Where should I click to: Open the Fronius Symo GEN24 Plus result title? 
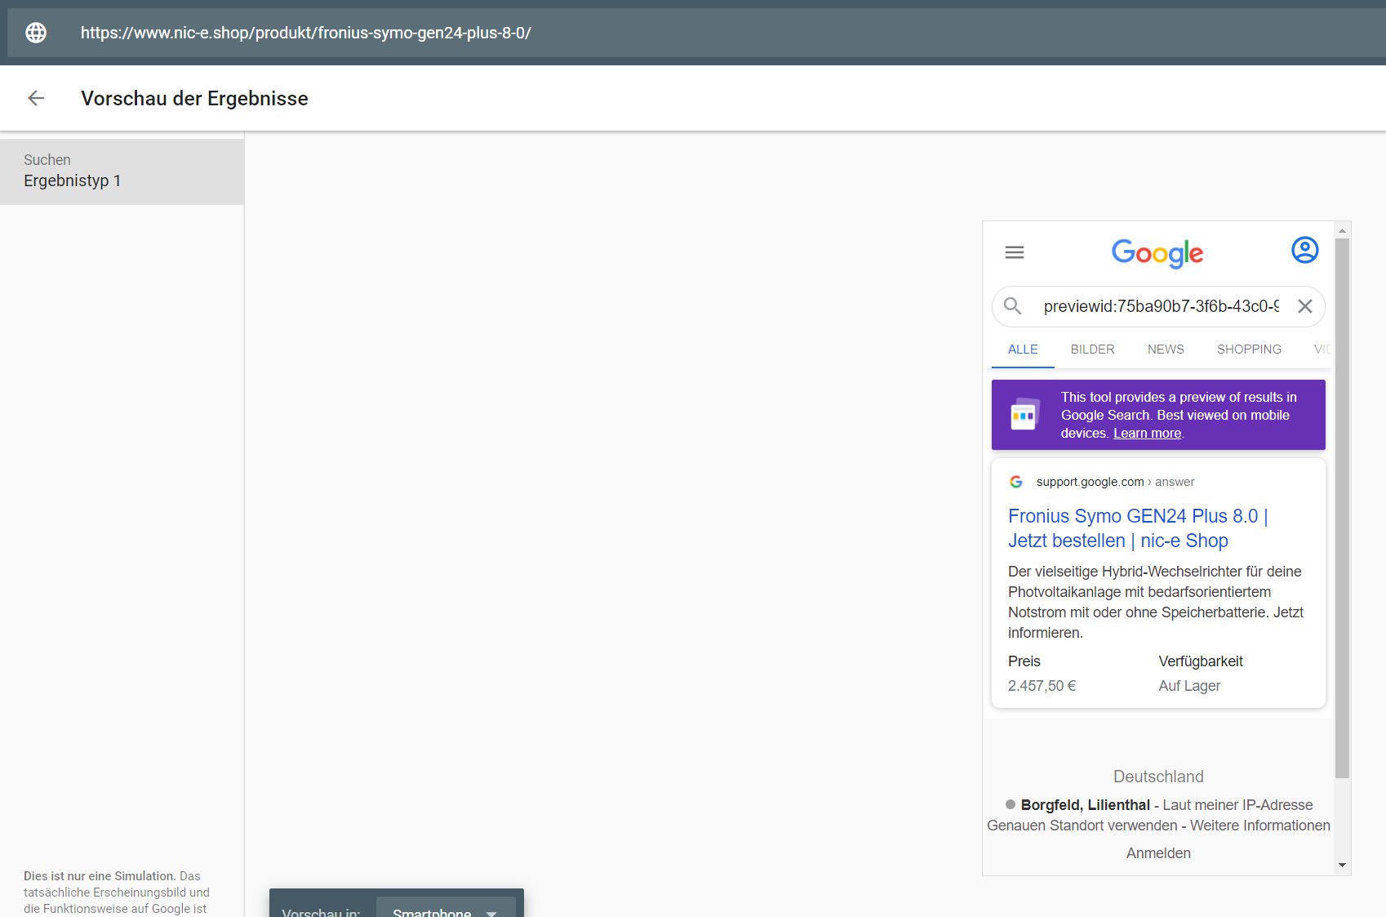1138,528
